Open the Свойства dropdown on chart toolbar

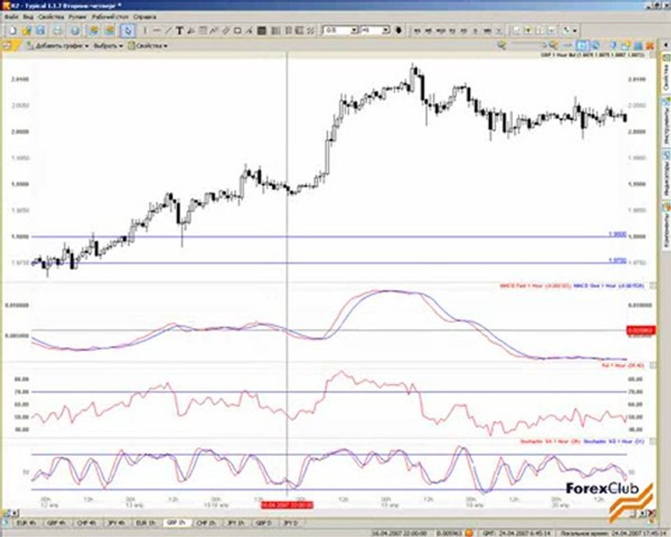148,45
